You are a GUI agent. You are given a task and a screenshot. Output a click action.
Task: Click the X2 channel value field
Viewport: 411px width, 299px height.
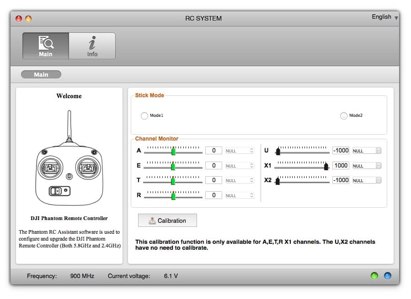click(341, 180)
